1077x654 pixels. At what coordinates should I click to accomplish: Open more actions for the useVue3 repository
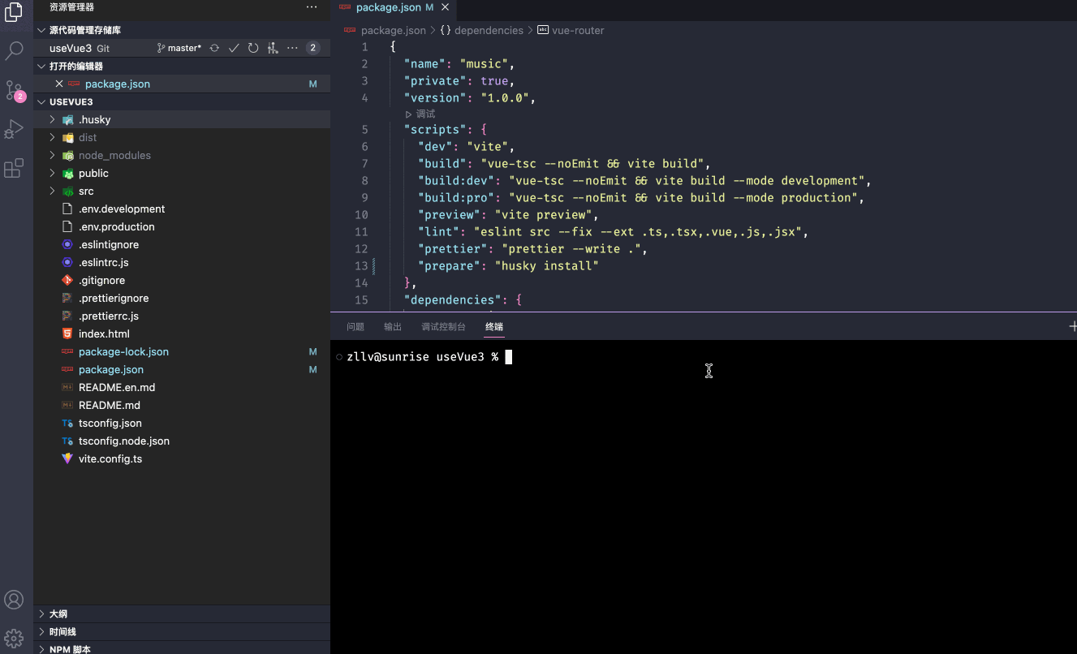(x=292, y=48)
